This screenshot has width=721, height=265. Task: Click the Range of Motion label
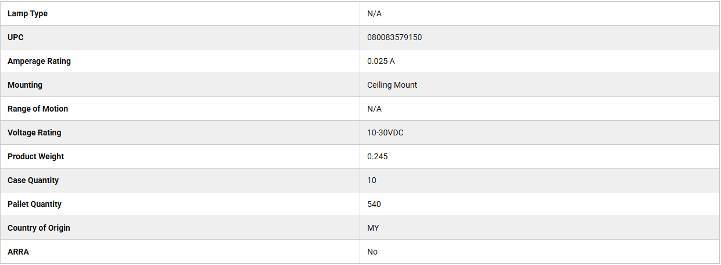[x=38, y=109]
